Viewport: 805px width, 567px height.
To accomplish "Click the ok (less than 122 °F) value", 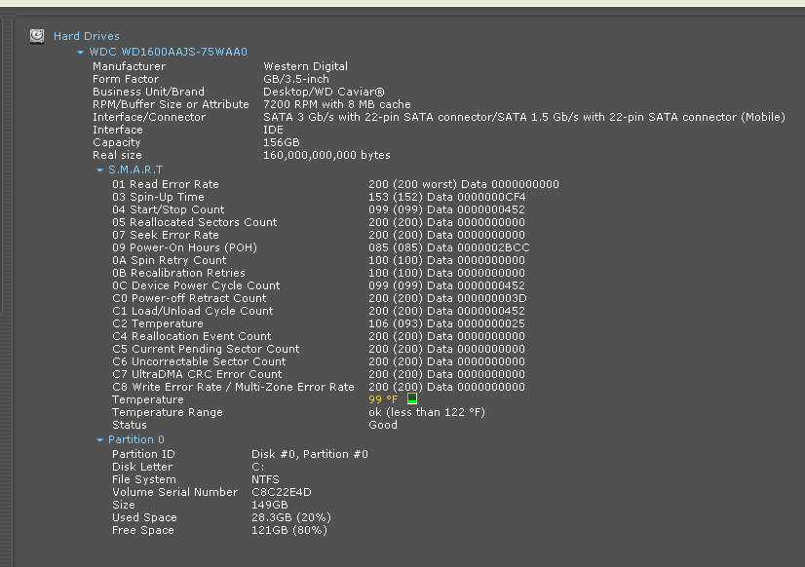I will tap(427, 412).
